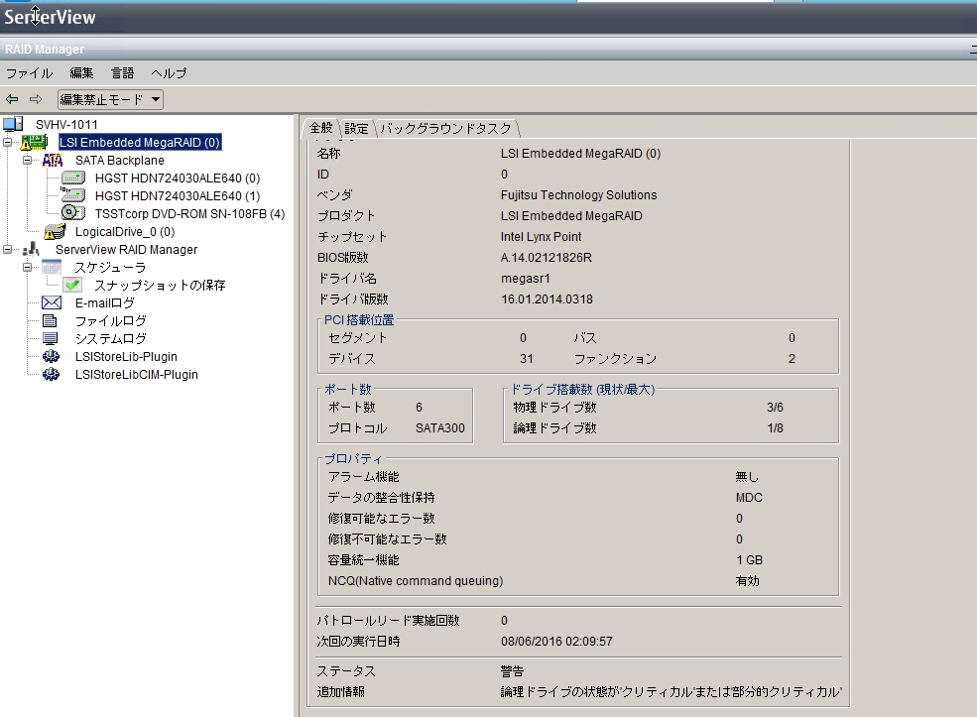
Task: Switch to the 全般 tab
Action: click(321, 128)
